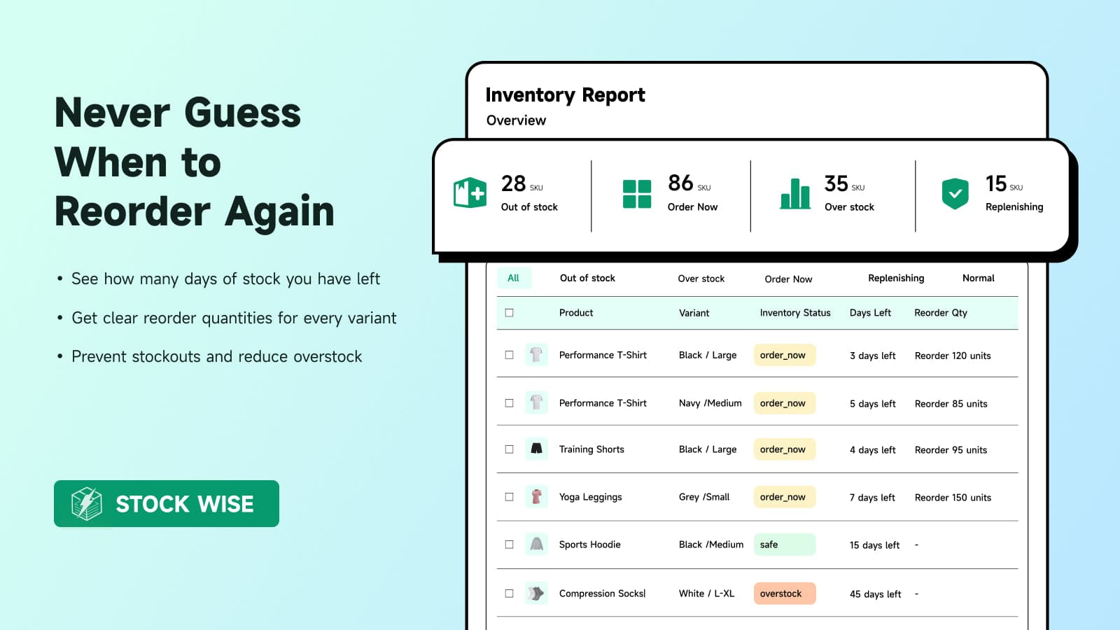This screenshot has width=1120, height=630.
Task: Click the White / L-XL variant cell
Action: 706,594
